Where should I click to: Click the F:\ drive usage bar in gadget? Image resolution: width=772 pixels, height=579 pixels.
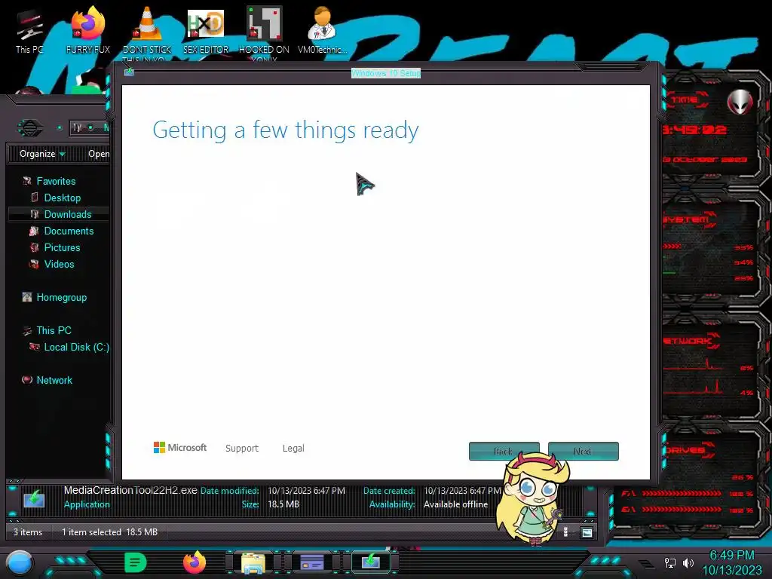tap(682, 493)
